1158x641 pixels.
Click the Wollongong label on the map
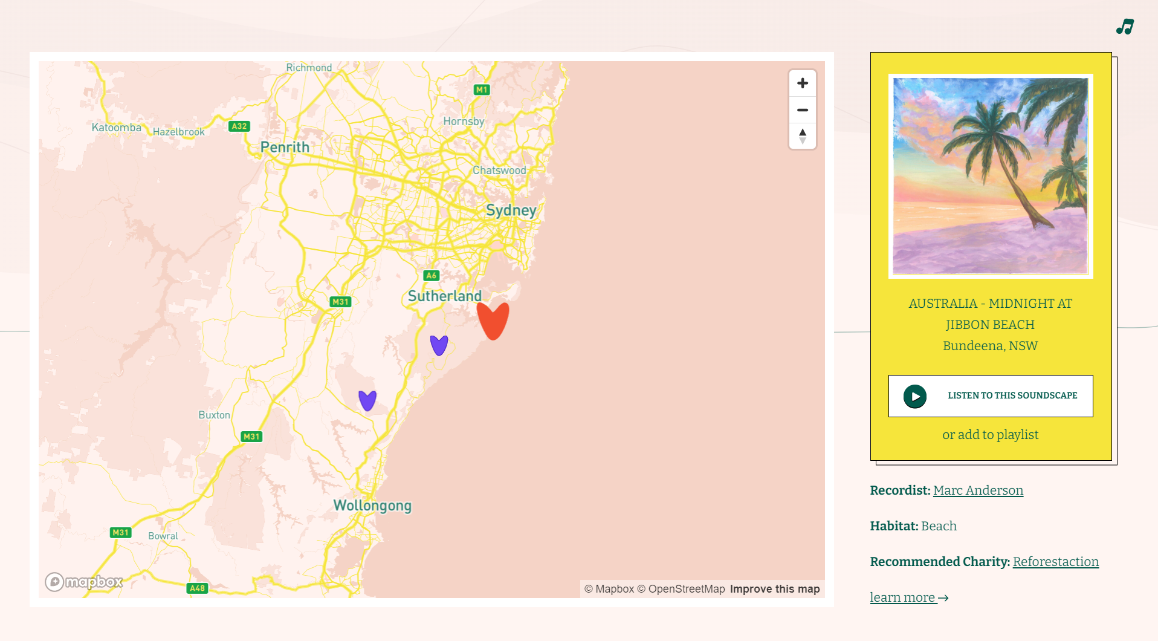pos(372,506)
